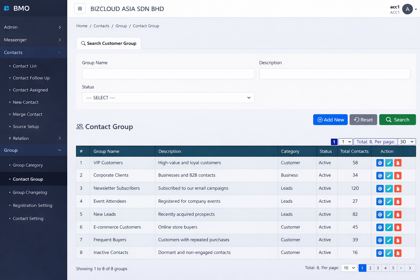
Task: Open Contact Follow Up in the sidebar
Action: coord(31,78)
